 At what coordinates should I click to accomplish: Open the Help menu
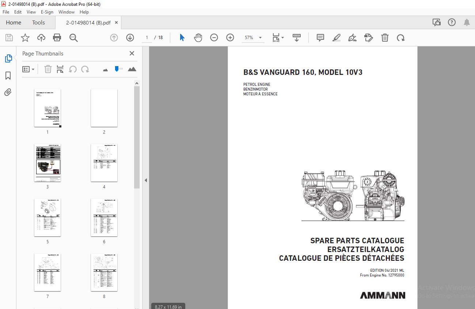[84, 12]
